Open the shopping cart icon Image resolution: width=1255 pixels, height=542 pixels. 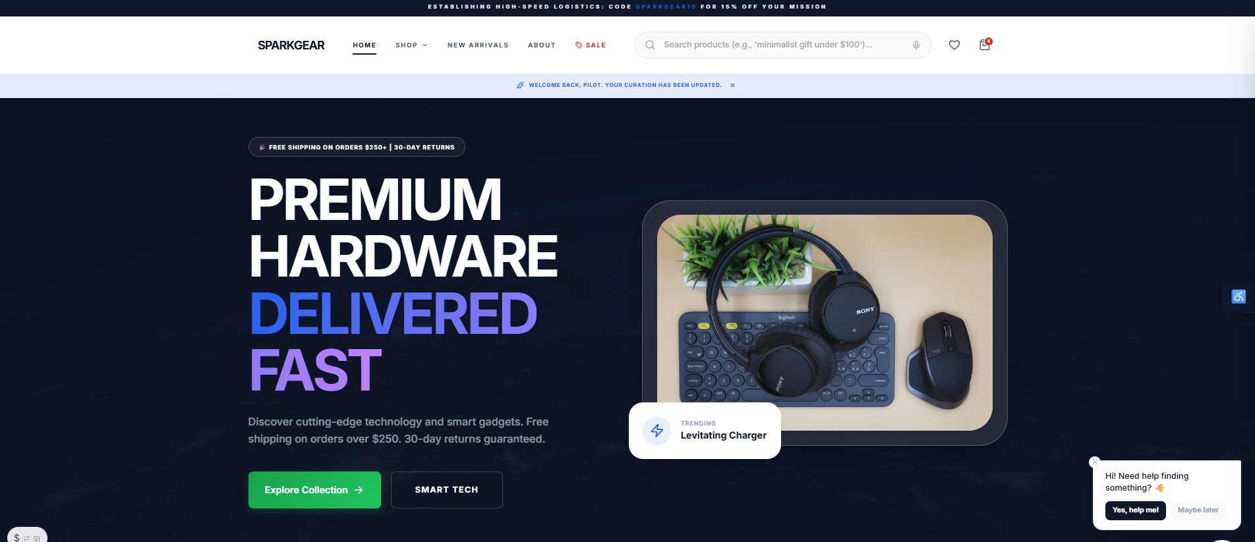[x=985, y=45]
